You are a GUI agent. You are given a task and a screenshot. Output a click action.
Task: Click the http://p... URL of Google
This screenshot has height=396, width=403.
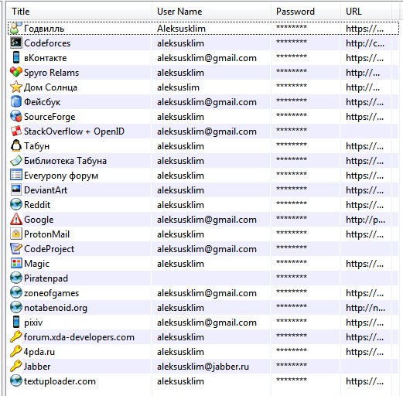[365, 220]
